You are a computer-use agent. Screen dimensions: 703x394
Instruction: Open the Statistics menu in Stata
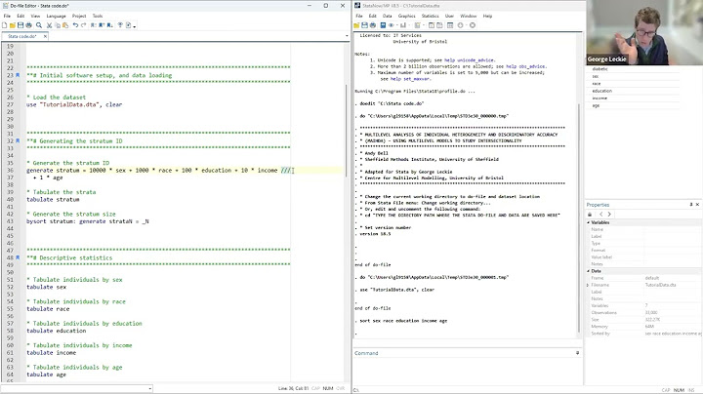[x=430, y=16]
